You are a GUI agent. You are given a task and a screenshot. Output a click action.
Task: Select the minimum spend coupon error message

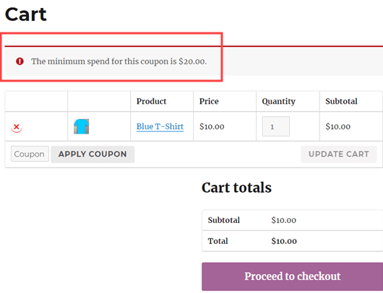119,61
